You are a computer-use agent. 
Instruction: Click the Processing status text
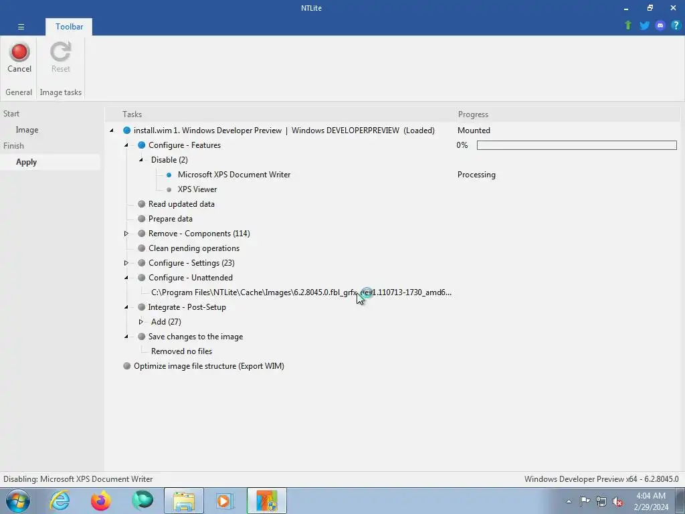pyautogui.click(x=476, y=175)
